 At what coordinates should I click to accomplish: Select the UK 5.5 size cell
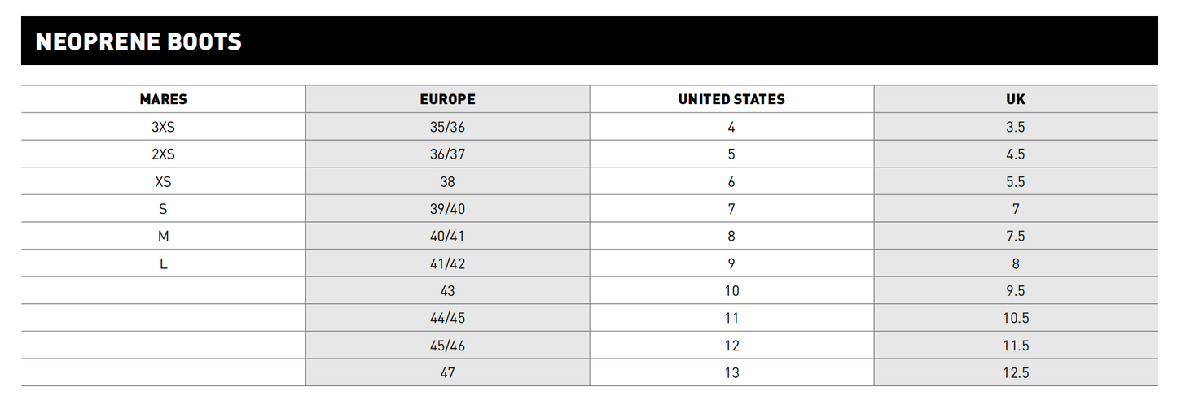tap(1016, 181)
